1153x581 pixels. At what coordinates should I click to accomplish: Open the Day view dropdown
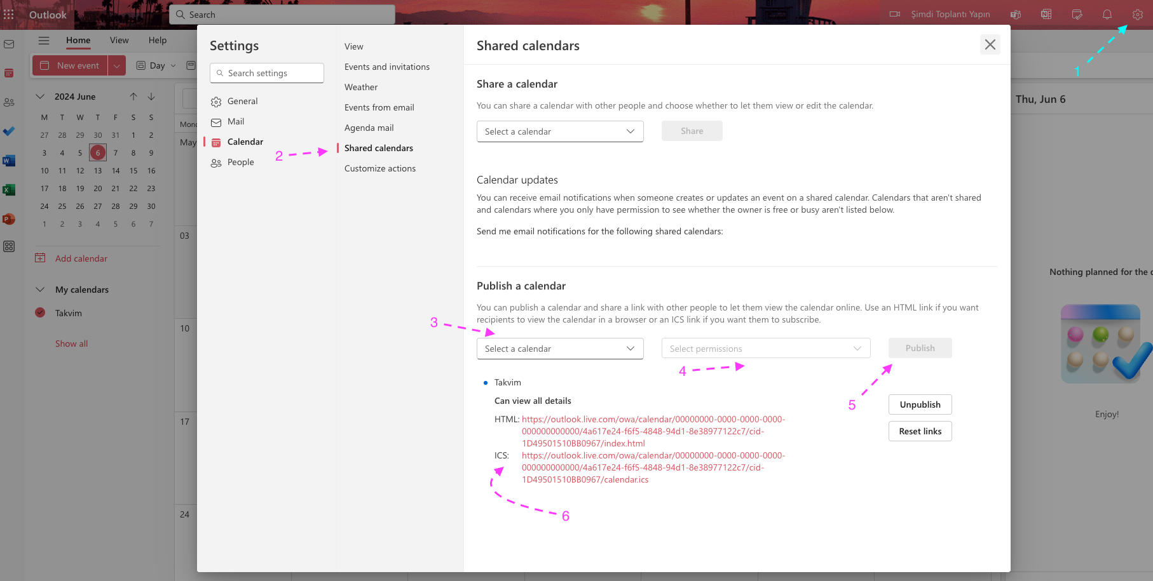coord(156,65)
